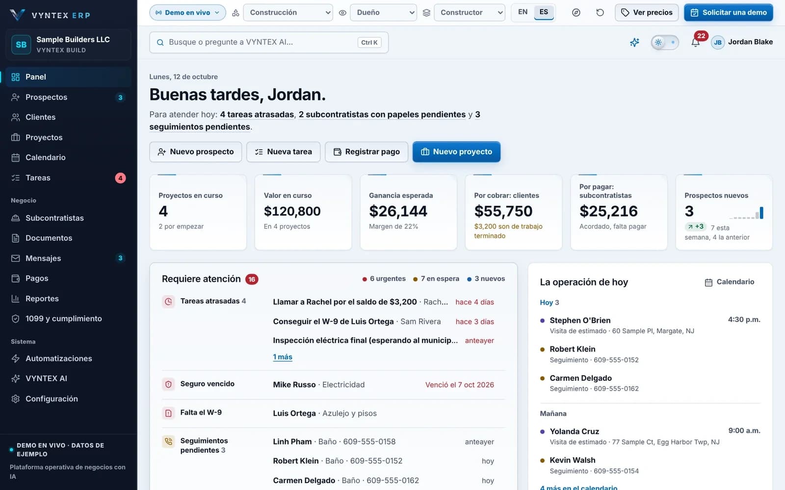This screenshot has height=490, width=785.
Task: Click the Nuevo proyecto button
Action: (x=456, y=152)
